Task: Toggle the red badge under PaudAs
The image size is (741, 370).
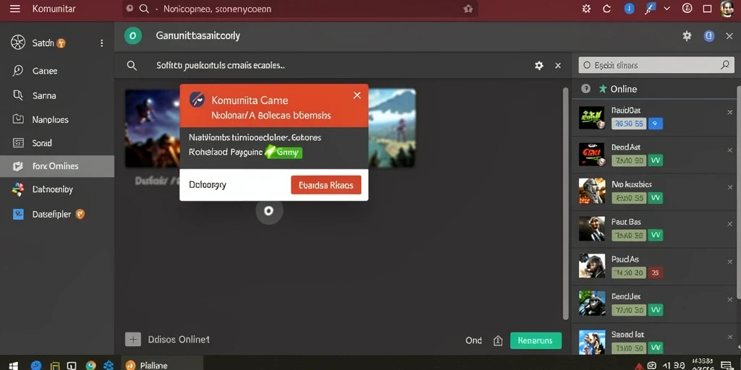Action: click(x=655, y=272)
